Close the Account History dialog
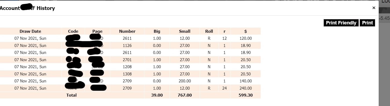This screenshot has width=390, height=106. [x=374, y=8]
